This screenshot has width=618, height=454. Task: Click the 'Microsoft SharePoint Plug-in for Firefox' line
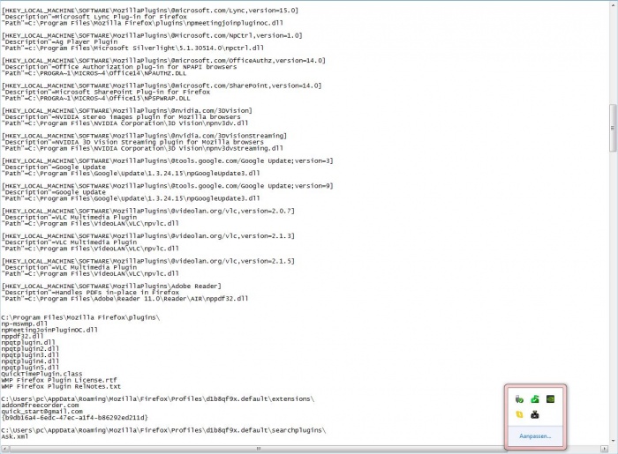click(x=106, y=92)
